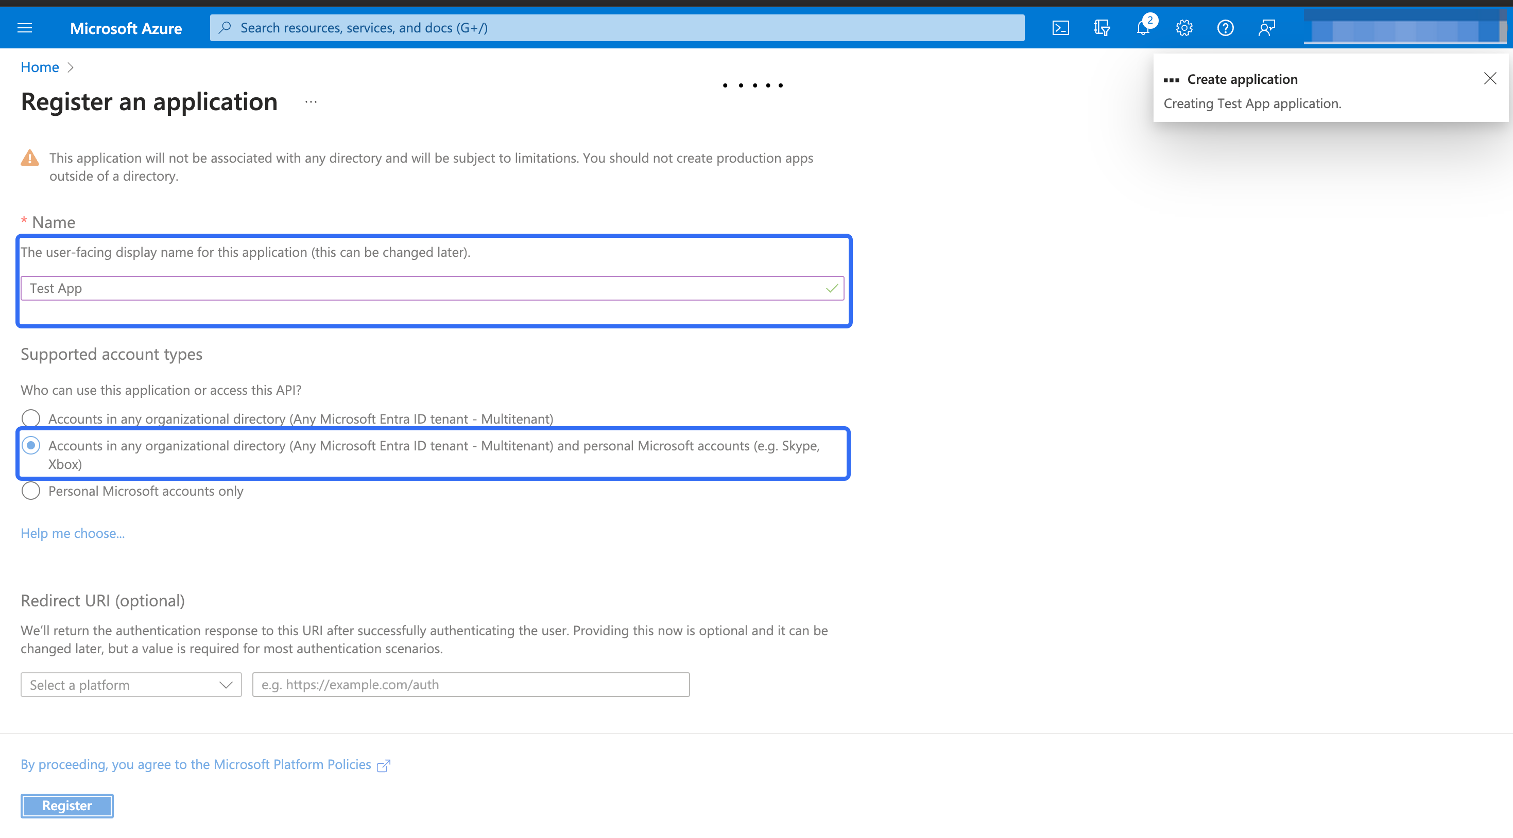1513x838 pixels.
Task: Focus the Search resources, services, and docs box
Action: 617,28
